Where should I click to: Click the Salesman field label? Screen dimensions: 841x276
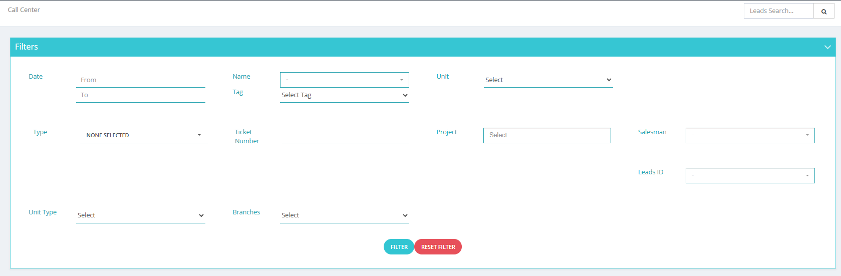click(x=652, y=132)
